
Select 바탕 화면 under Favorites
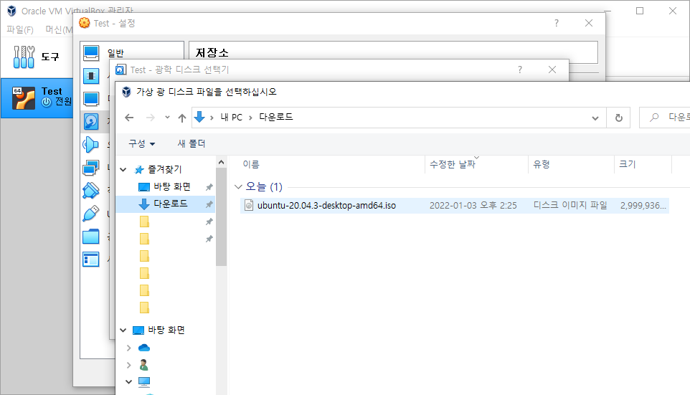pyautogui.click(x=171, y=186)
